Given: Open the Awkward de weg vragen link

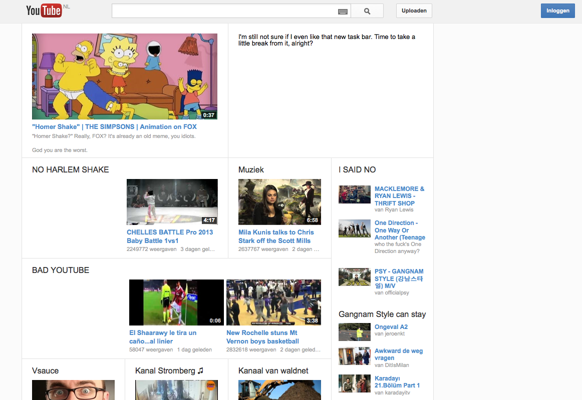Looking at the screenshot, I should pyautogui.click(x=399, y=354).
